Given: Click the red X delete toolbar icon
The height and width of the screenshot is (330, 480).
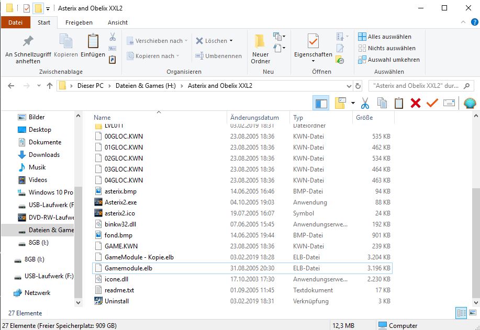Looking at the screenshot, I should coord(416,103).
